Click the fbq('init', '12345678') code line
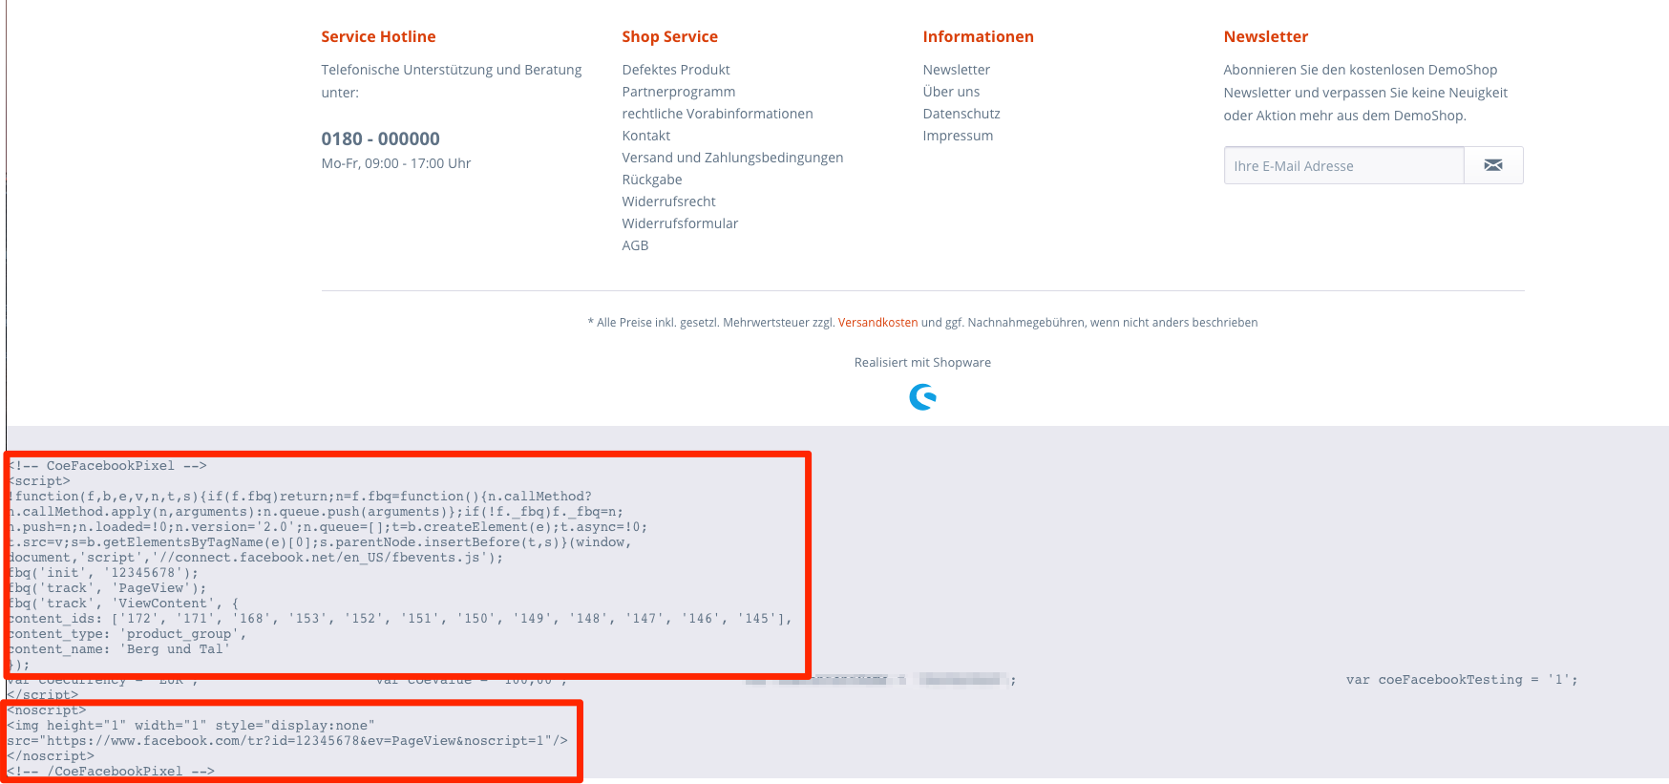This screenshot has height=784, width=1669. pyautogui.click(x=103, y=573)
